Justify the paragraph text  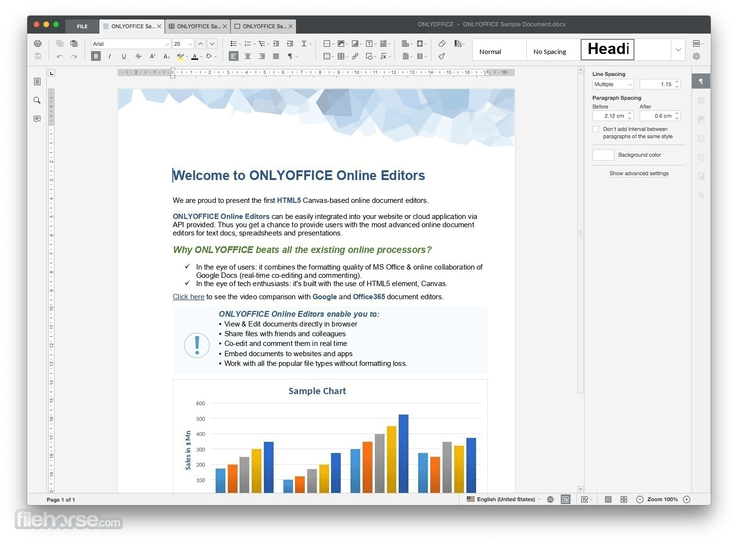276,56
